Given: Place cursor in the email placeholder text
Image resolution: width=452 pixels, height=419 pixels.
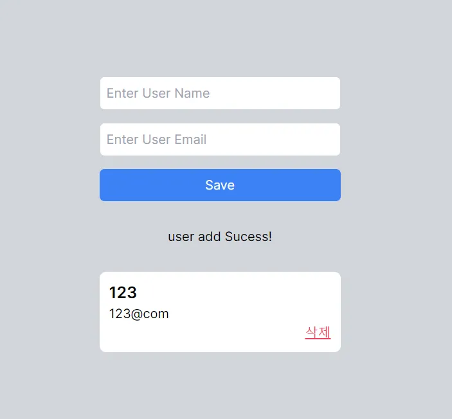Looking at the screenshot, I should (156, 139).
